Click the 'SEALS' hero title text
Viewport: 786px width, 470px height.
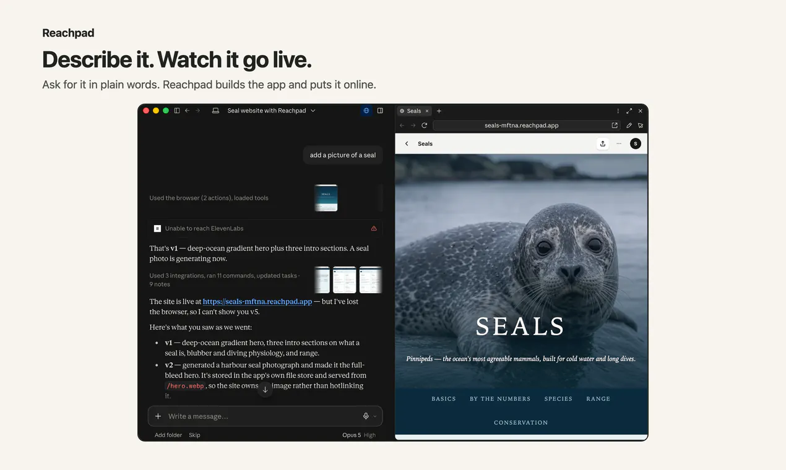(520, 327)
